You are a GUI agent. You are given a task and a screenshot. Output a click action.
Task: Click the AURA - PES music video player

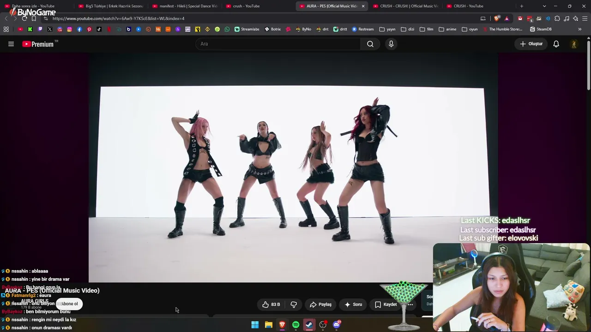[293, 167]
